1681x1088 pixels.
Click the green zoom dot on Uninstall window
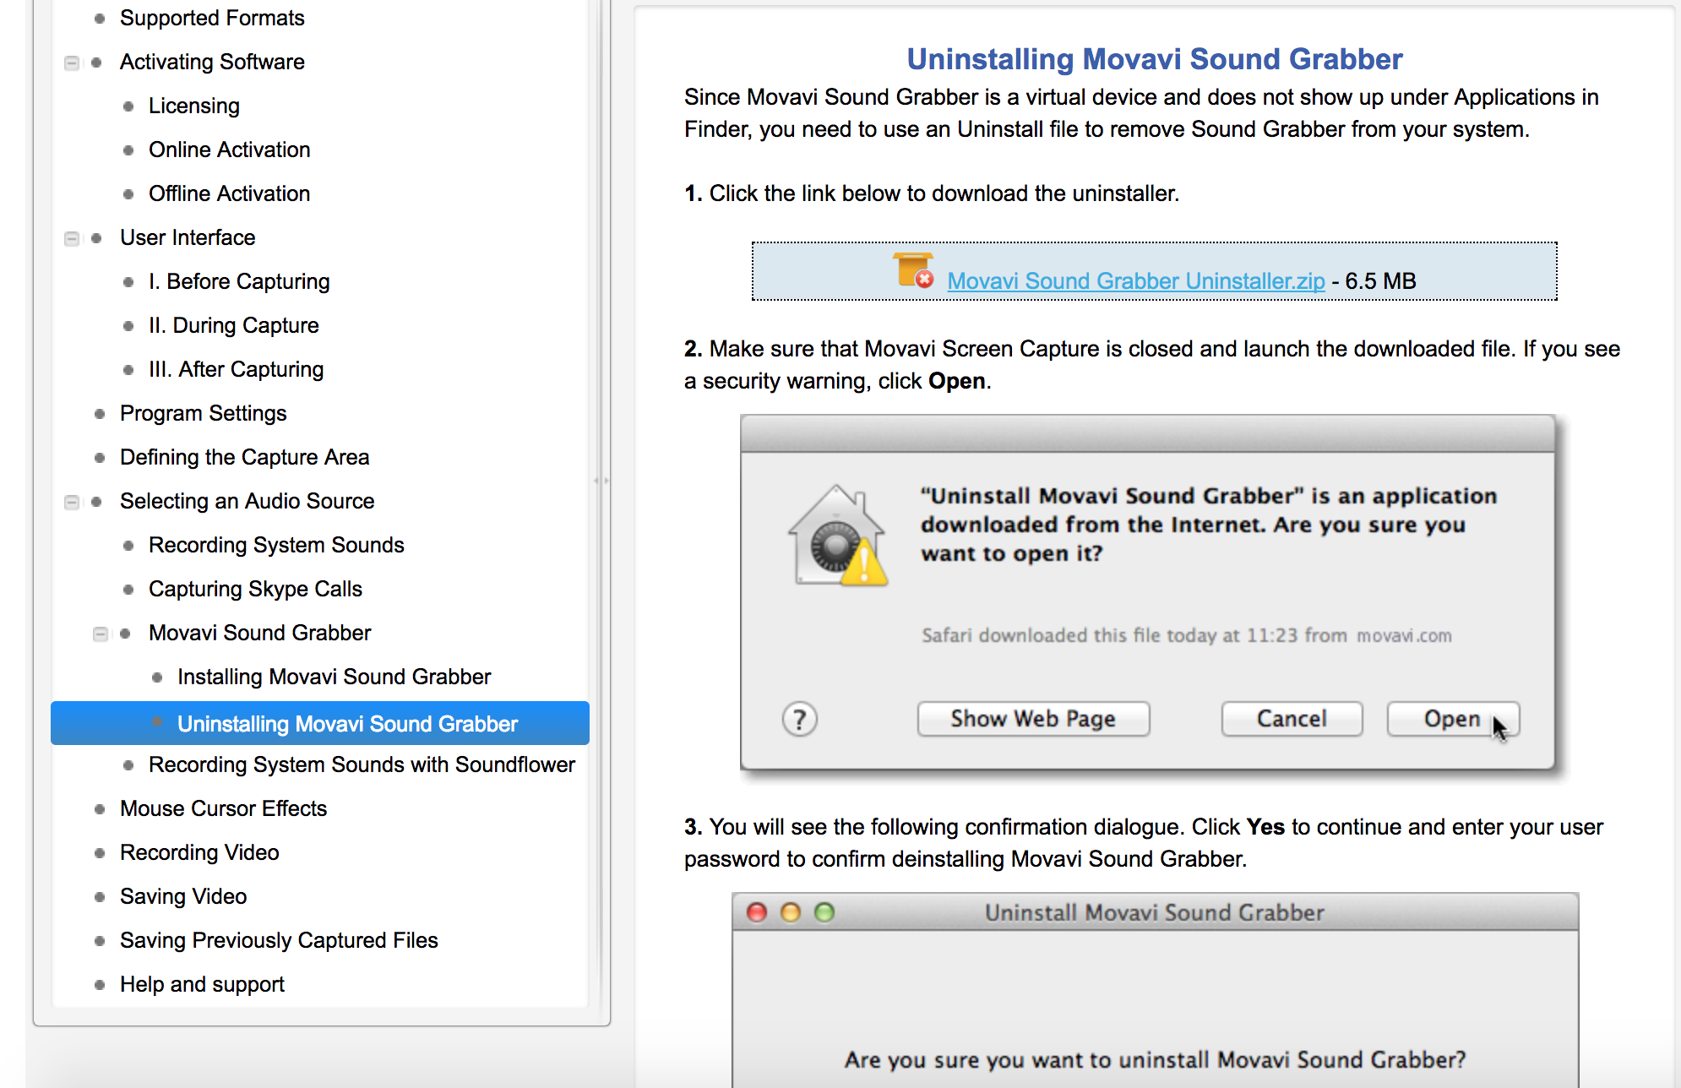[x=824, y=912]
